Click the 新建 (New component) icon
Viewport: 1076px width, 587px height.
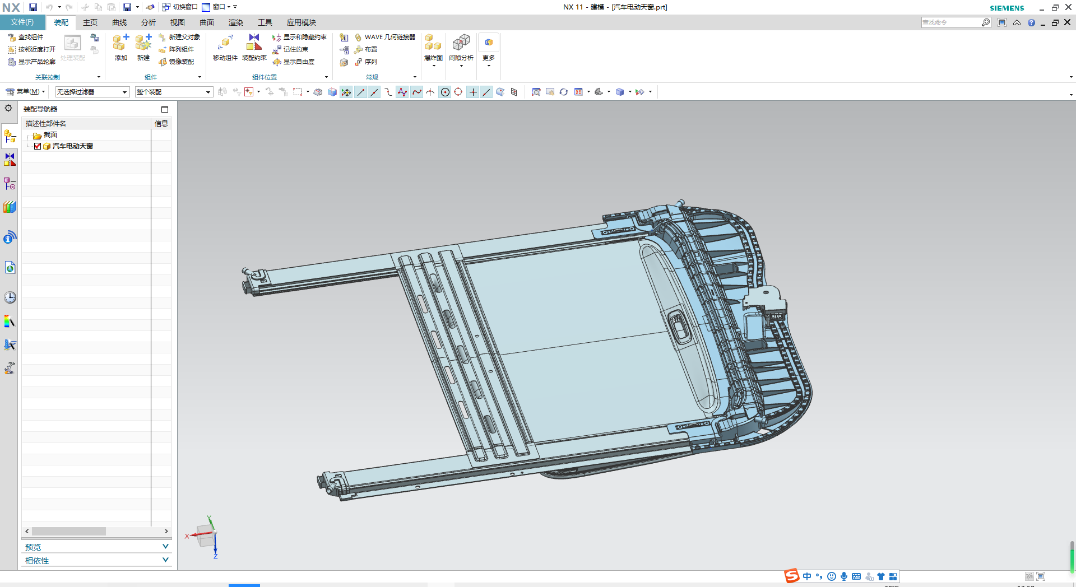coord(143,43)
